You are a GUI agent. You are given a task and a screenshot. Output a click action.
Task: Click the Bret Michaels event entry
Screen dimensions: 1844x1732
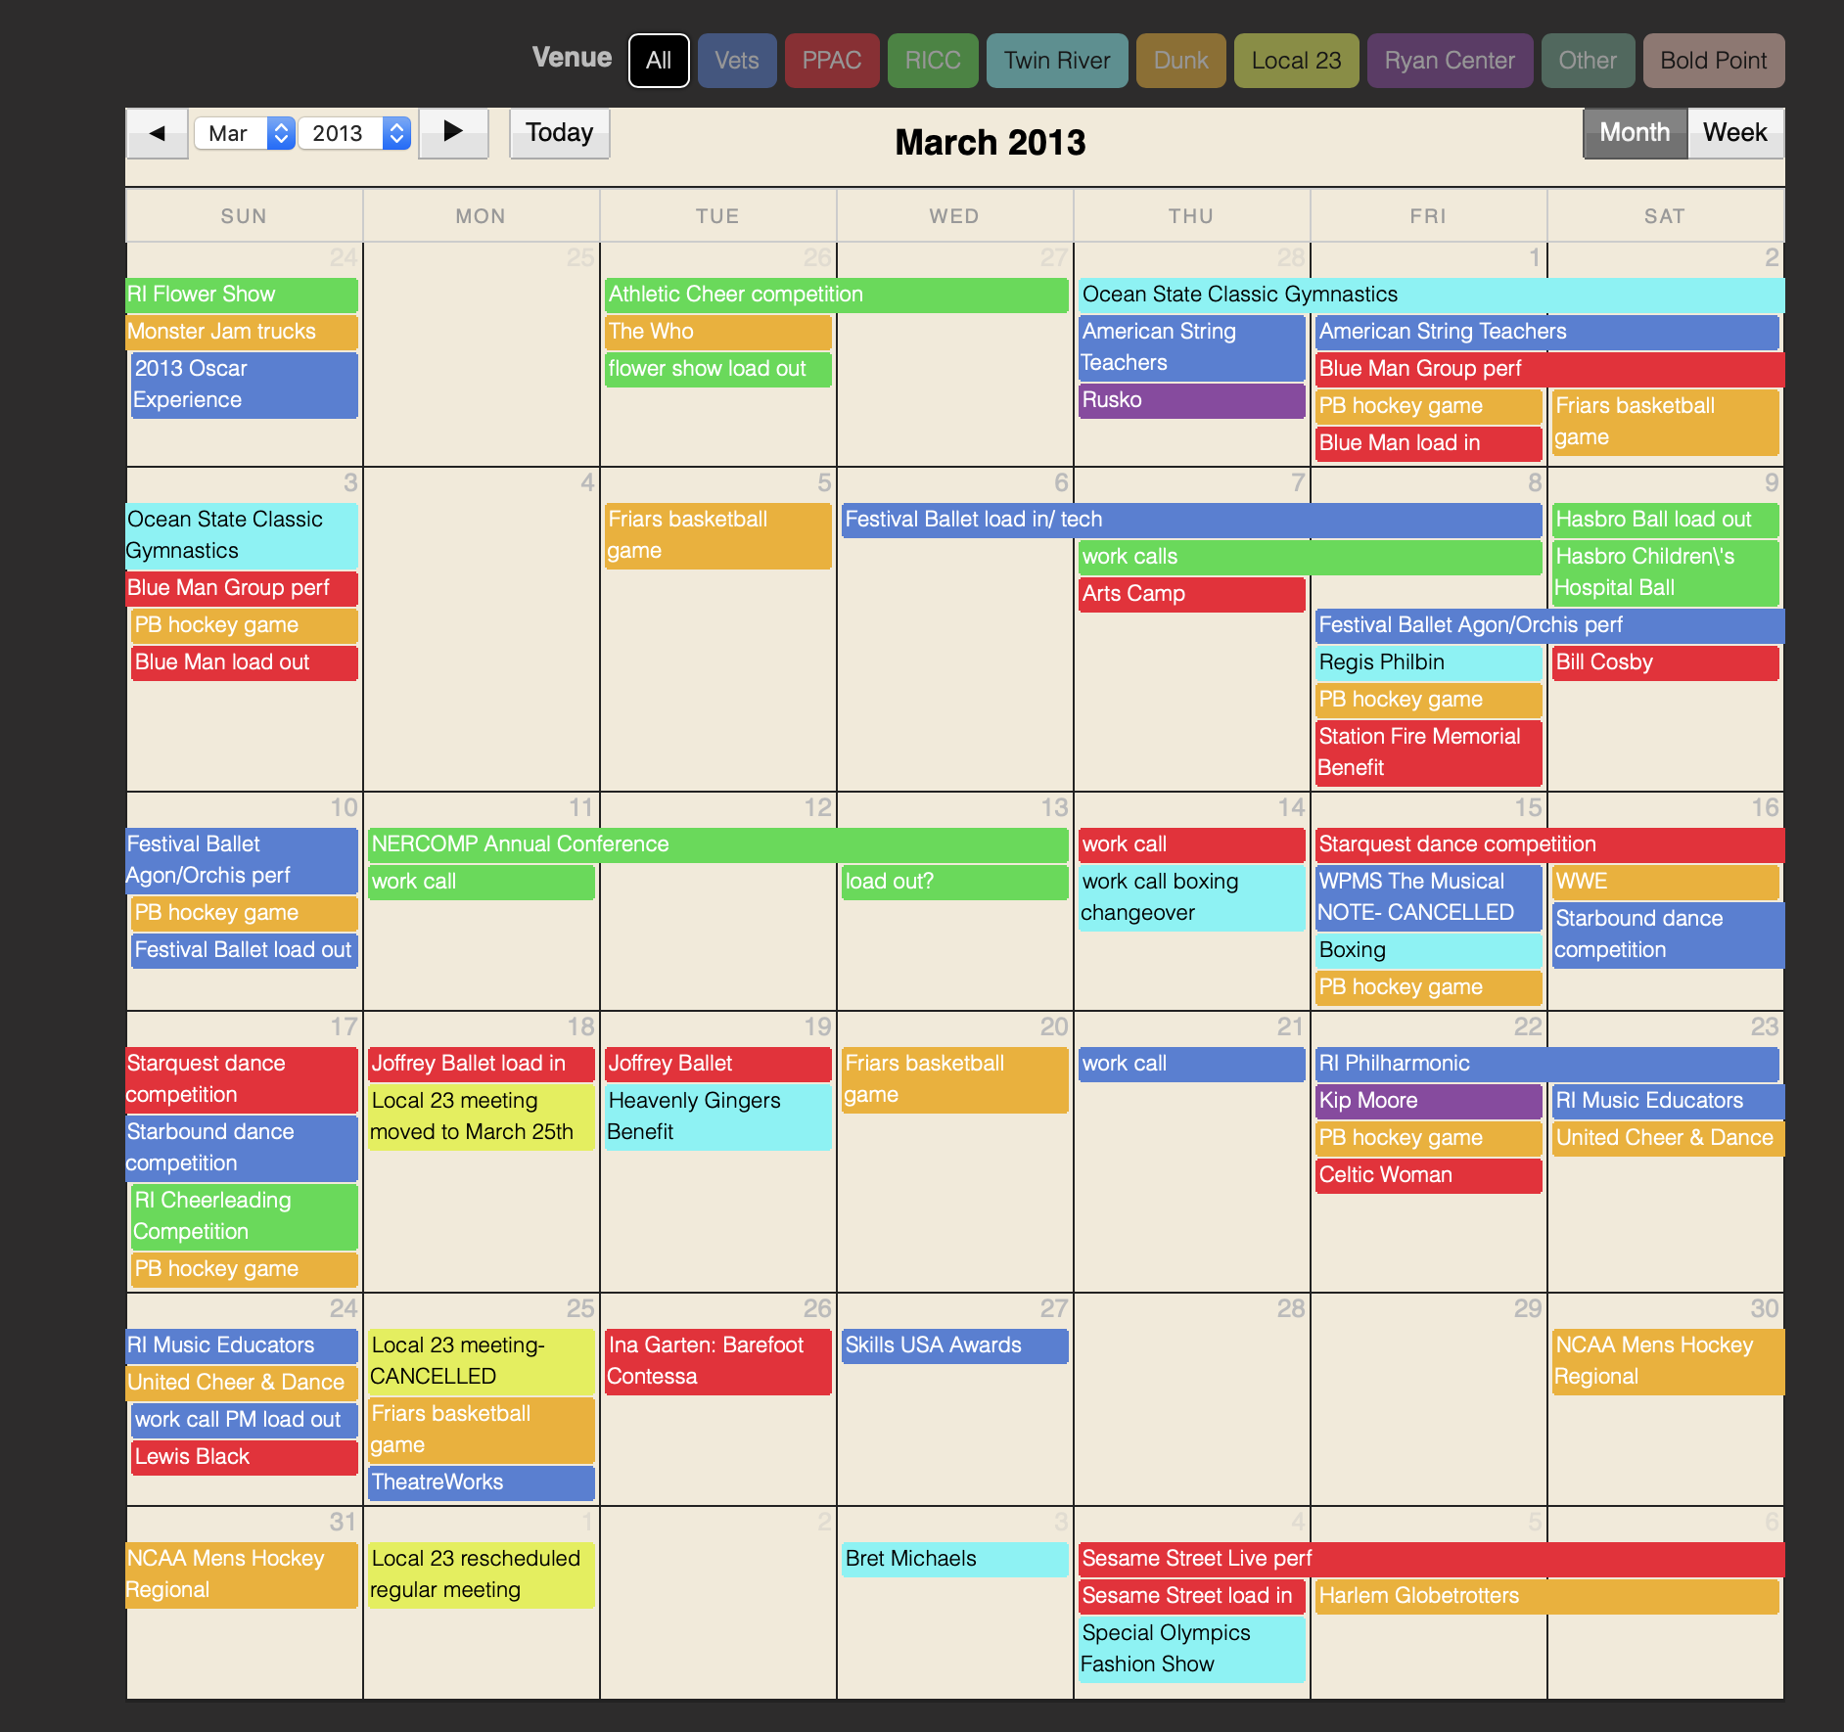953,1559
